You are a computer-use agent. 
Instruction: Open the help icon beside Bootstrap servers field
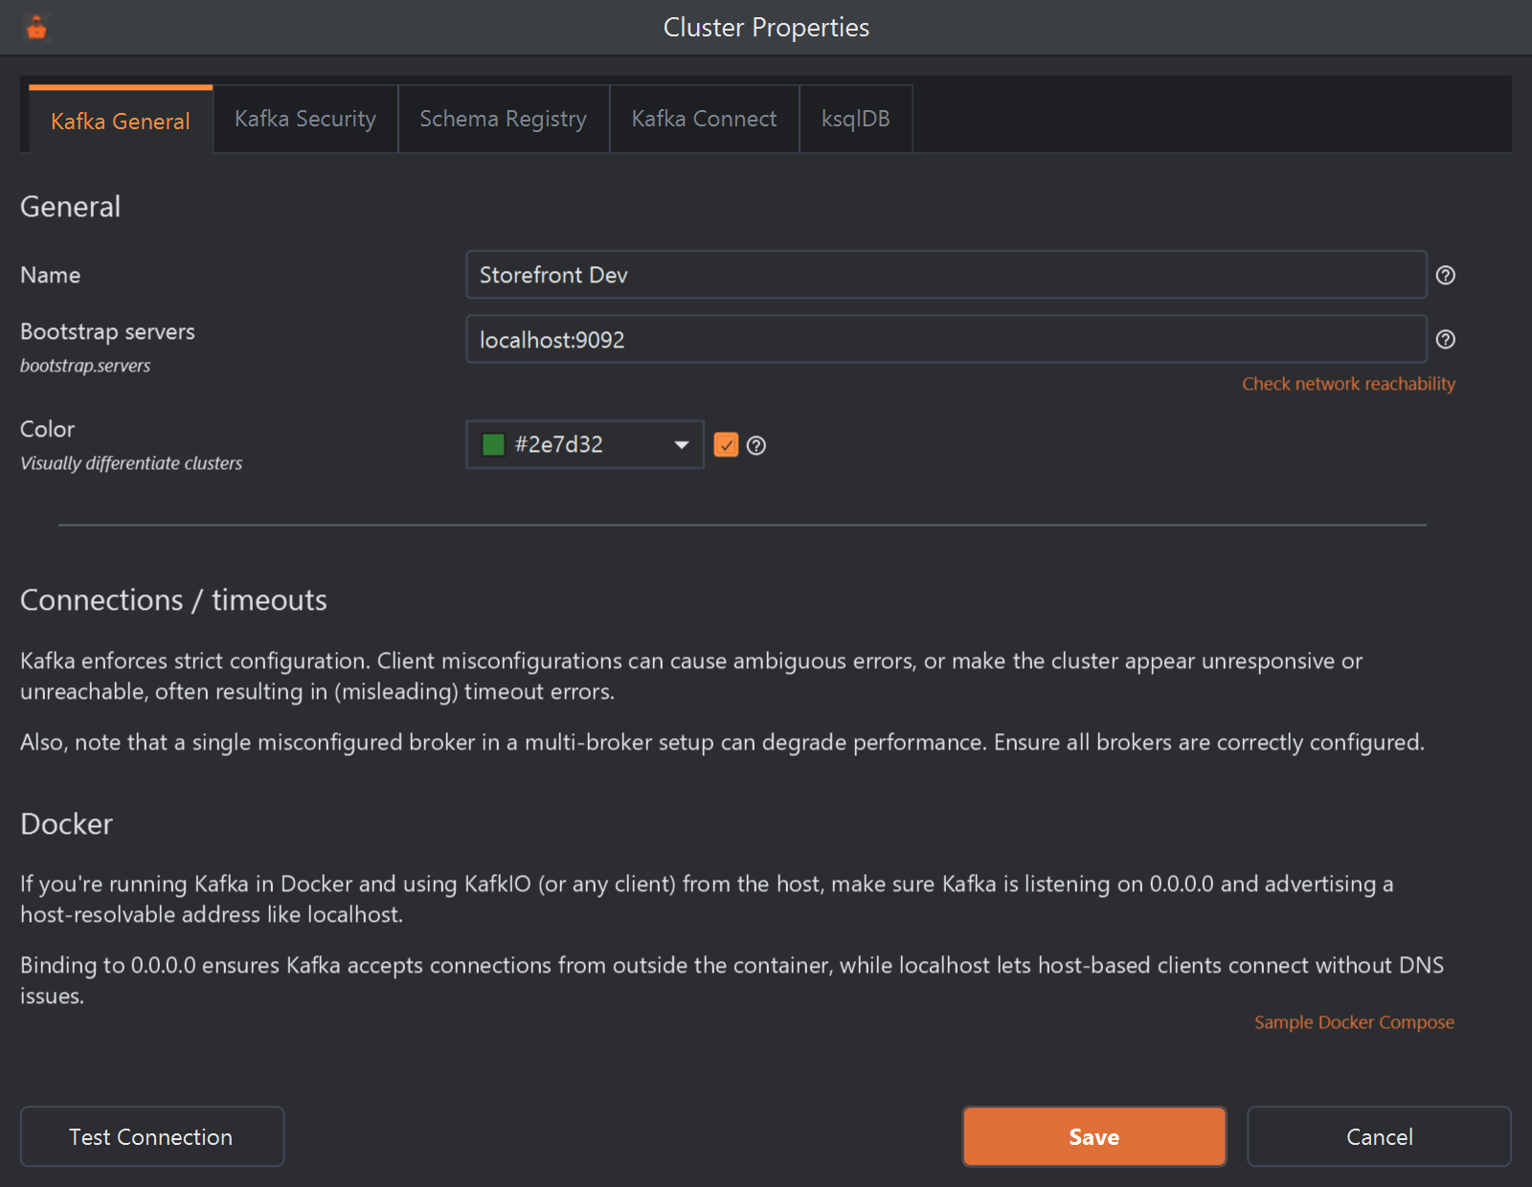point(1446,340)
